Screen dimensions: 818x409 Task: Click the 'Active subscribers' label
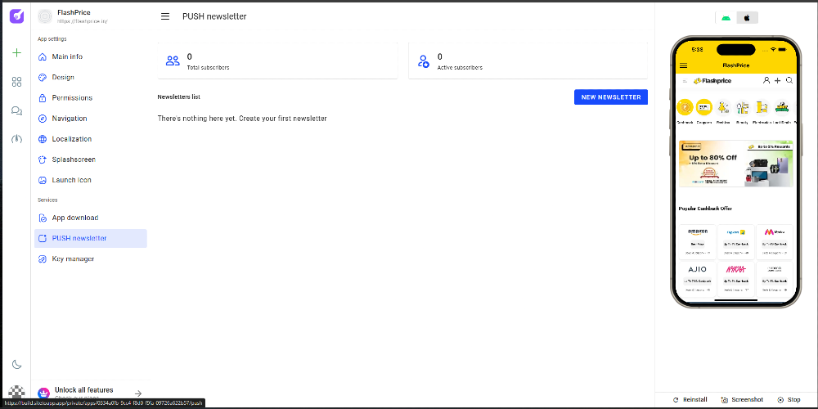tap(460, 68)
